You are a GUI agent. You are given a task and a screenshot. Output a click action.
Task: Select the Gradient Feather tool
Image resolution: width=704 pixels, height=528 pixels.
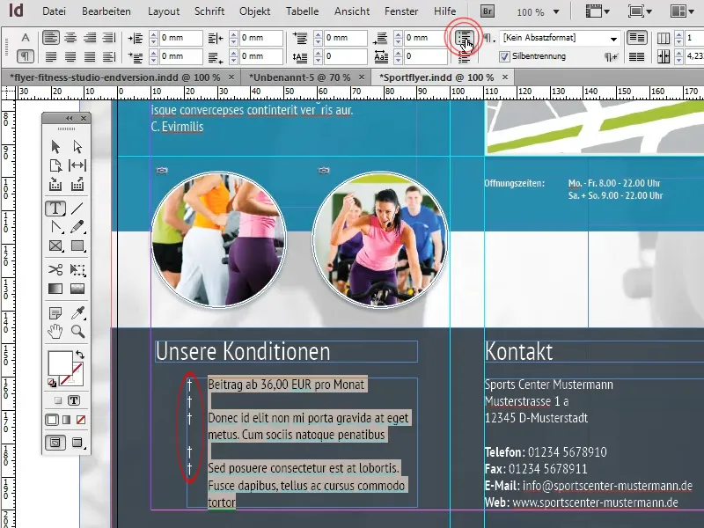[77, 289]
